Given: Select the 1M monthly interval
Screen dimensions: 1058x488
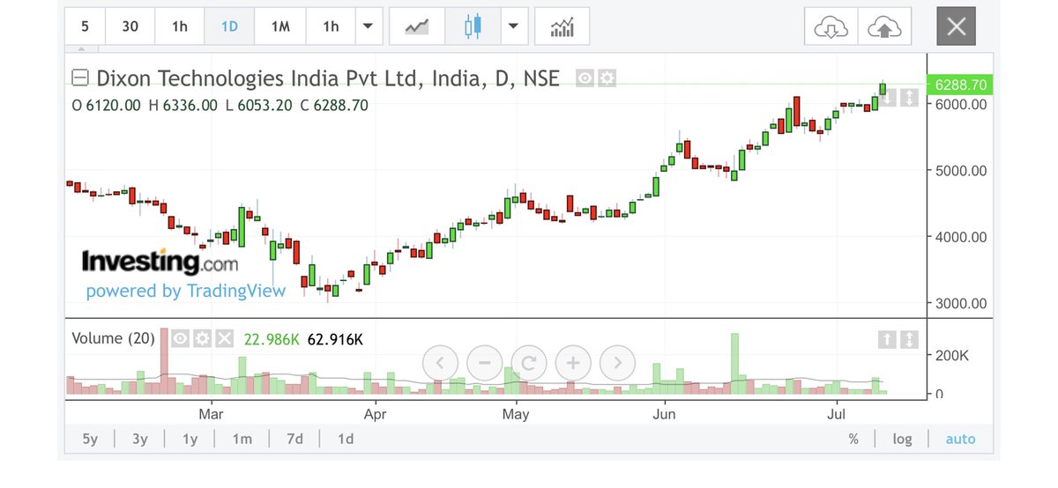Looking at the screenshot, I should [x=280, y=26].
